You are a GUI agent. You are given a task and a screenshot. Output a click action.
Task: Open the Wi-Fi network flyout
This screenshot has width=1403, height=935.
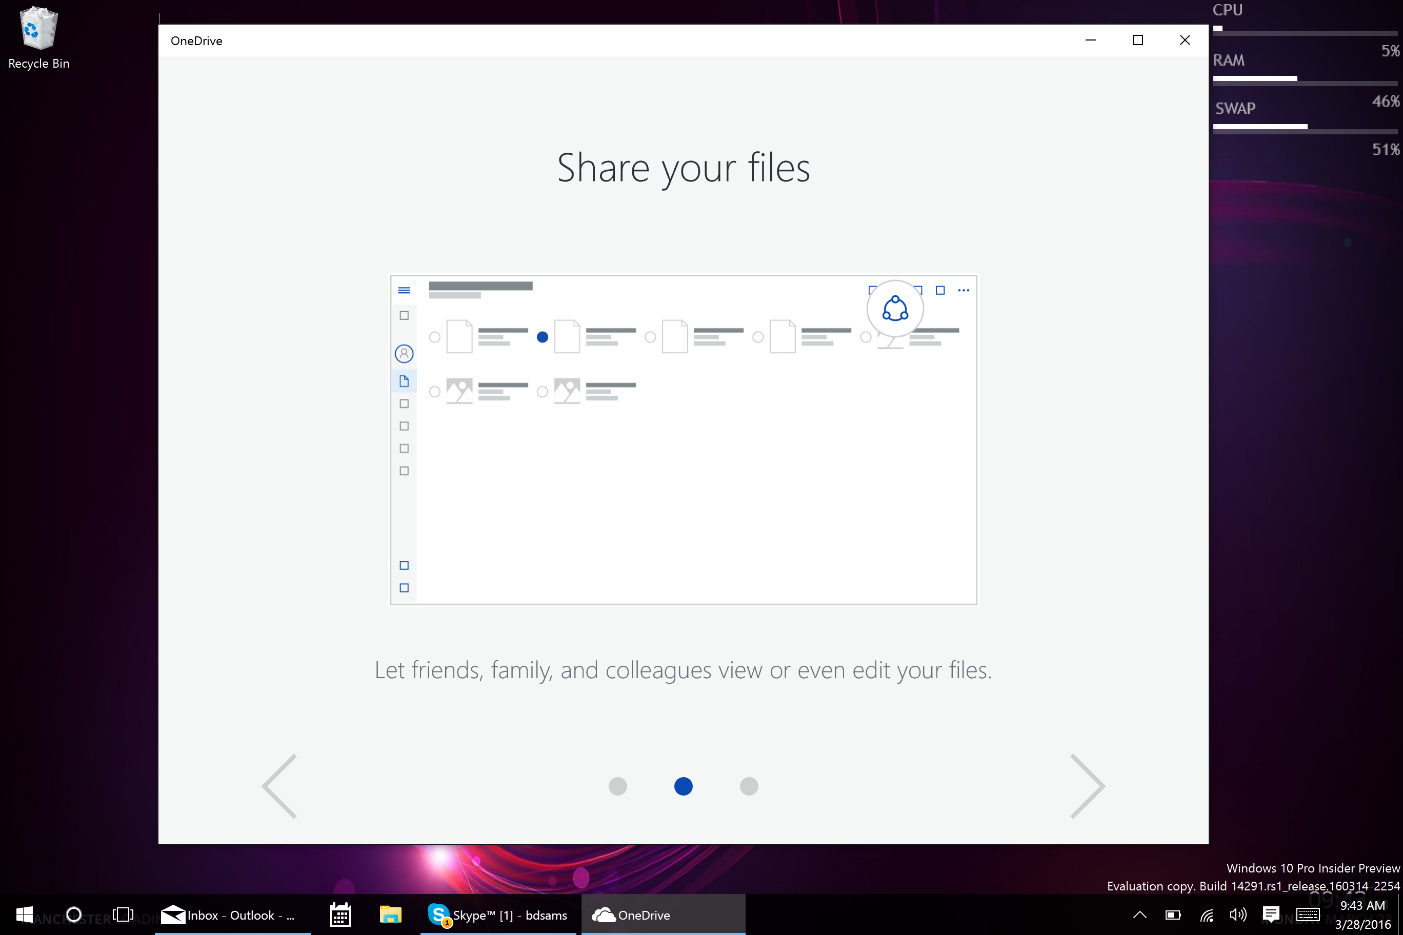click(x=1206, y=914)
